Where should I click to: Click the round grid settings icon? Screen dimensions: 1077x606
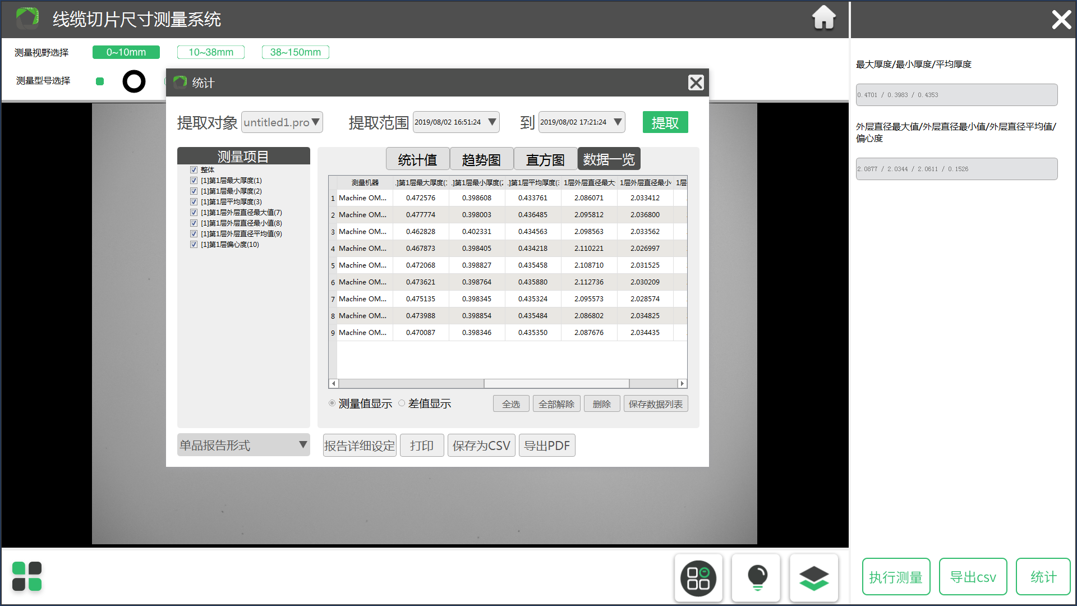point(698,577)
